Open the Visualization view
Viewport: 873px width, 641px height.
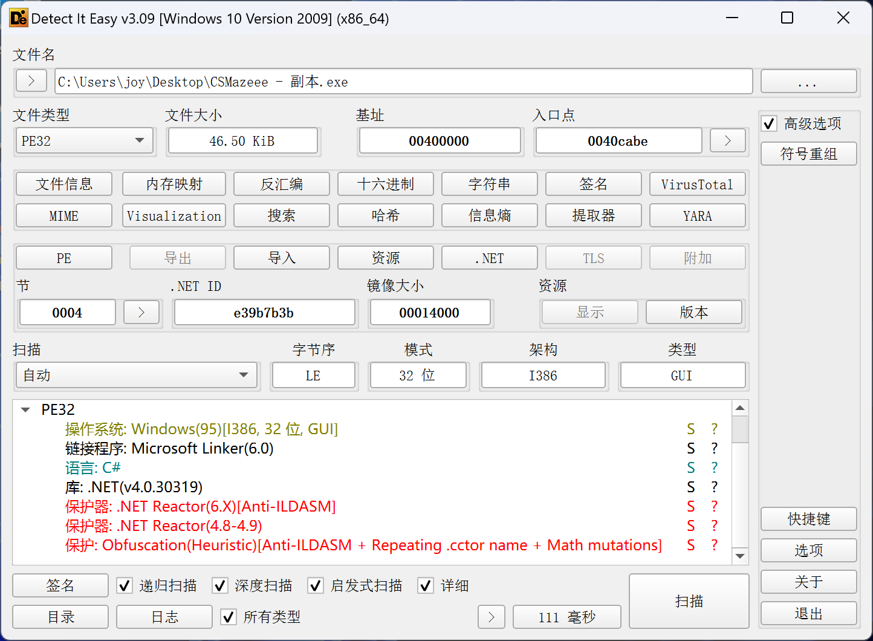[x=174, y=216]
